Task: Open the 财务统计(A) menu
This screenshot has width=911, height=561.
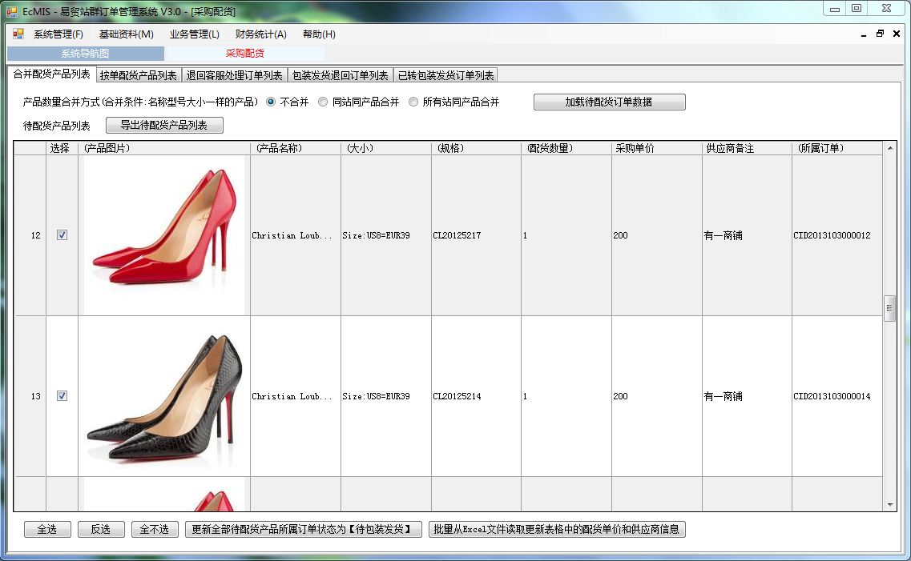Action: (261, 34)
